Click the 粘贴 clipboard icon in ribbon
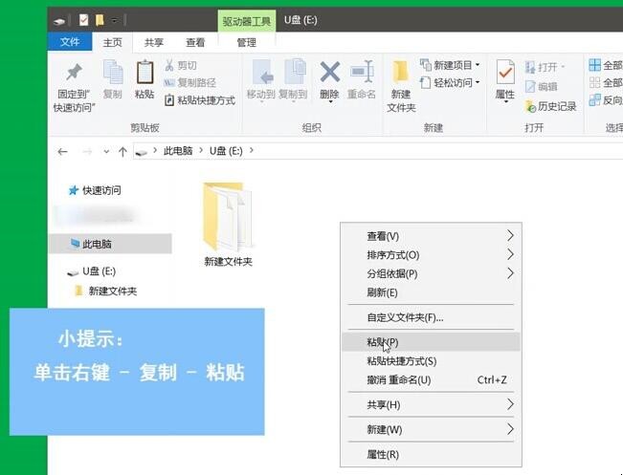The image size is (623, 475). coord(145,74)
